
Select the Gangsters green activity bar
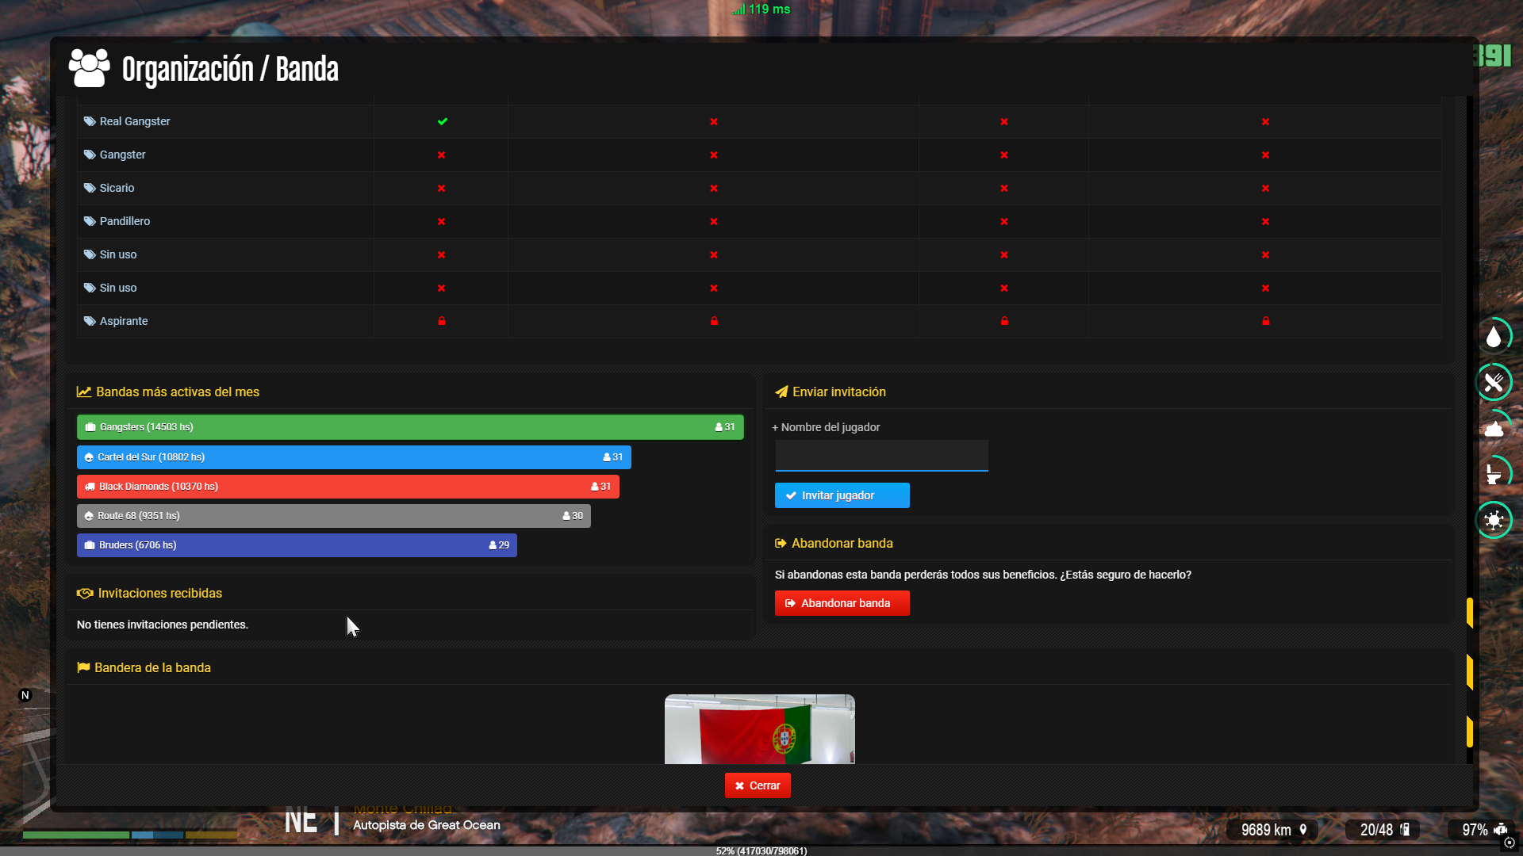click(x=409, y=427)
